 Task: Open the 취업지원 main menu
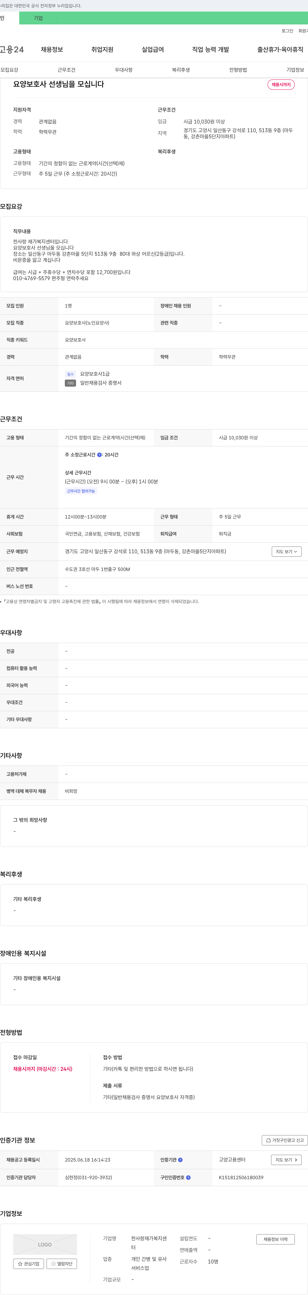tap(102, 49)
